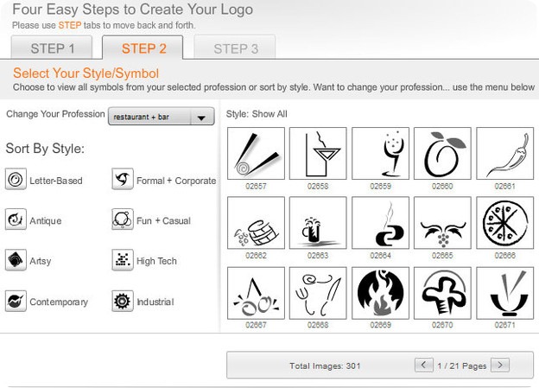Select chef hat symbol 02670

tap(442, 293)
